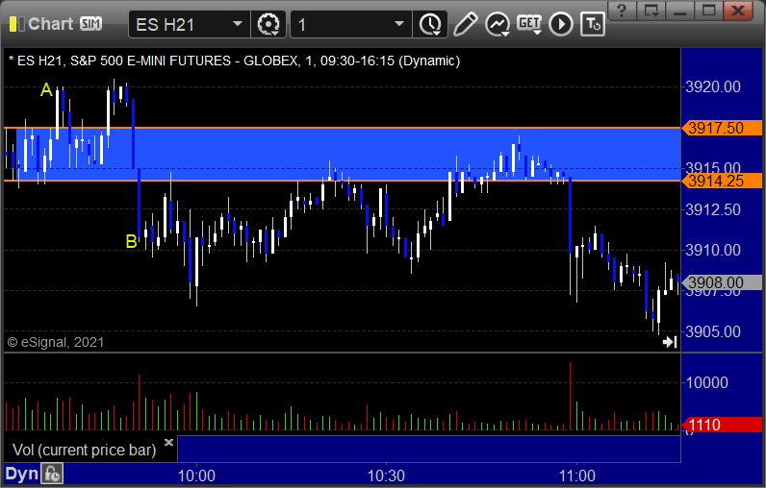Select the yellow B text annotation
This screenshot has width=766, height=488.
[131, 241]
